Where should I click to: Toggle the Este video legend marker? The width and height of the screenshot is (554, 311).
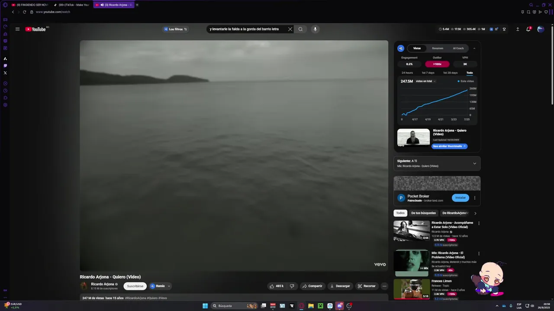pyautogui.click(x=466, y=81)
